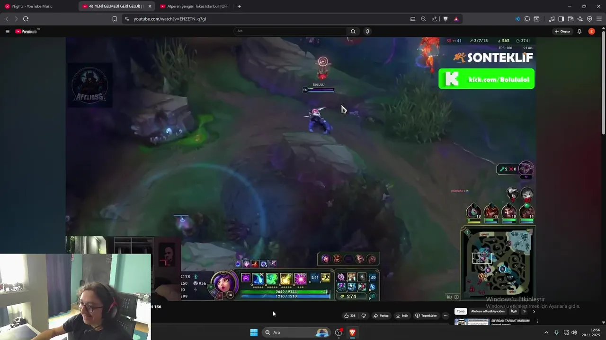
Task: Select Afelioss adlı yükleyiciden chip
Action: 488,311
